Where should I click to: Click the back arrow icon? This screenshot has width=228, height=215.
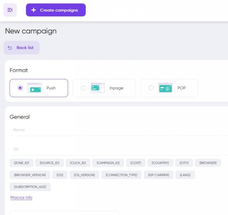tap(10, 48)
